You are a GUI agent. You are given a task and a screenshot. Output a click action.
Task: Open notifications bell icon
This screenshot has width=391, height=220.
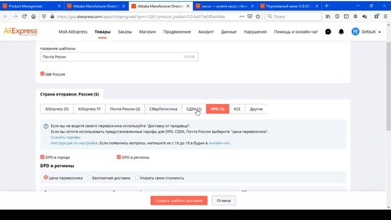[341, 32]
